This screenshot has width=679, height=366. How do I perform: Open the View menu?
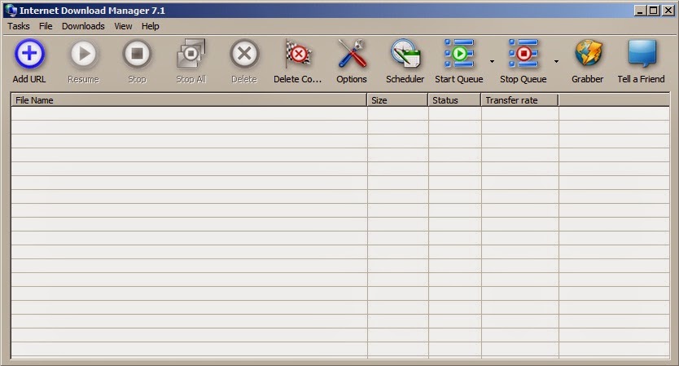click(123, 26)
